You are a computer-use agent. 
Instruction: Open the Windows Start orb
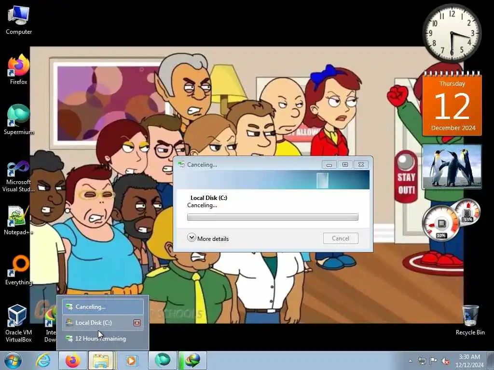[13, 360]
